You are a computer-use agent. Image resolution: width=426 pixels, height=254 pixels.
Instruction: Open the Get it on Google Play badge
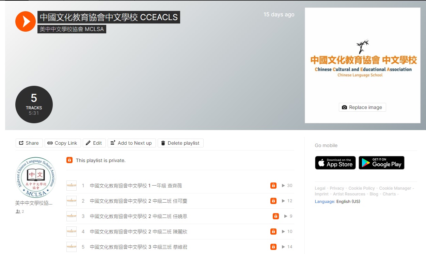[x=381, y=163]
